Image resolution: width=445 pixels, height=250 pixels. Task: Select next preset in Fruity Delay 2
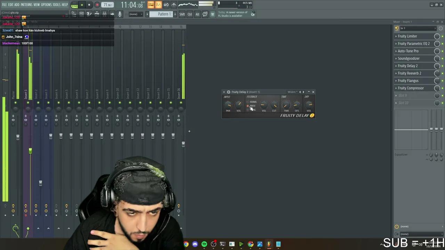[x=304, y=92]
